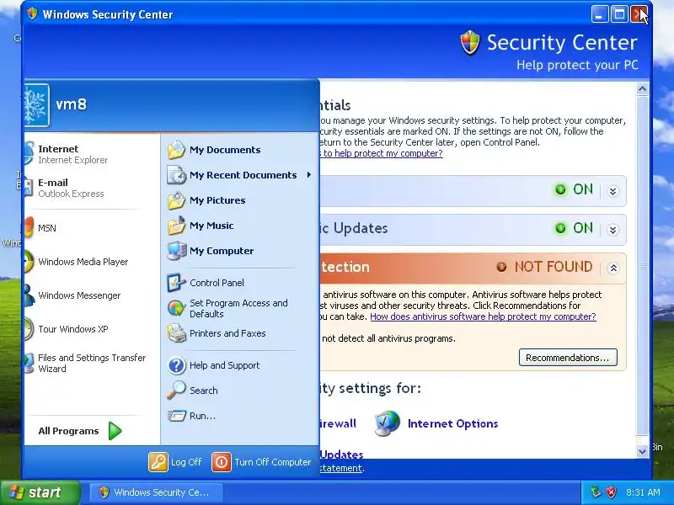Select E-mail Outlook Express entry
674x505 pixels.
pyautogui.click(x=92, y=188)
